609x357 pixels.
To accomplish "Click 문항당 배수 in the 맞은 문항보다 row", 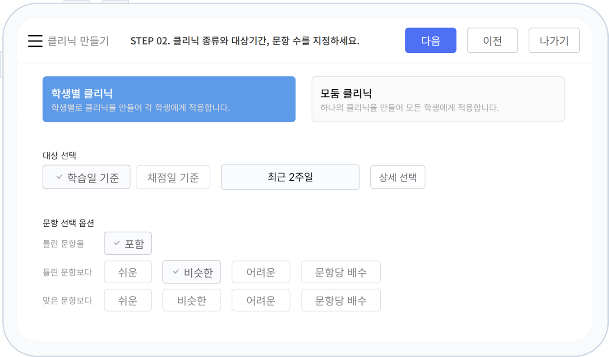I will pyautogui.click(x=341, y=300).
